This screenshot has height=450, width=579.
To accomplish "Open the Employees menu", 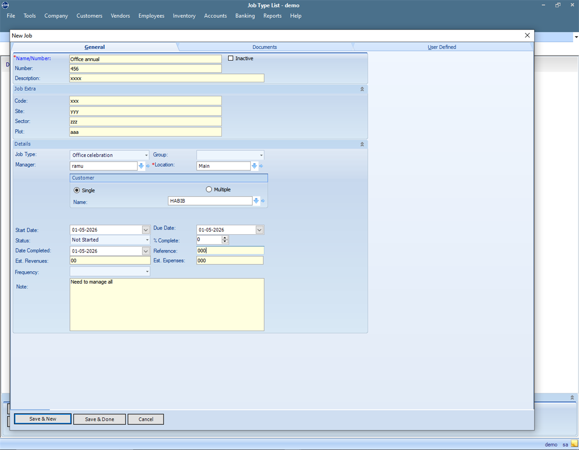I will pos(152,16).
